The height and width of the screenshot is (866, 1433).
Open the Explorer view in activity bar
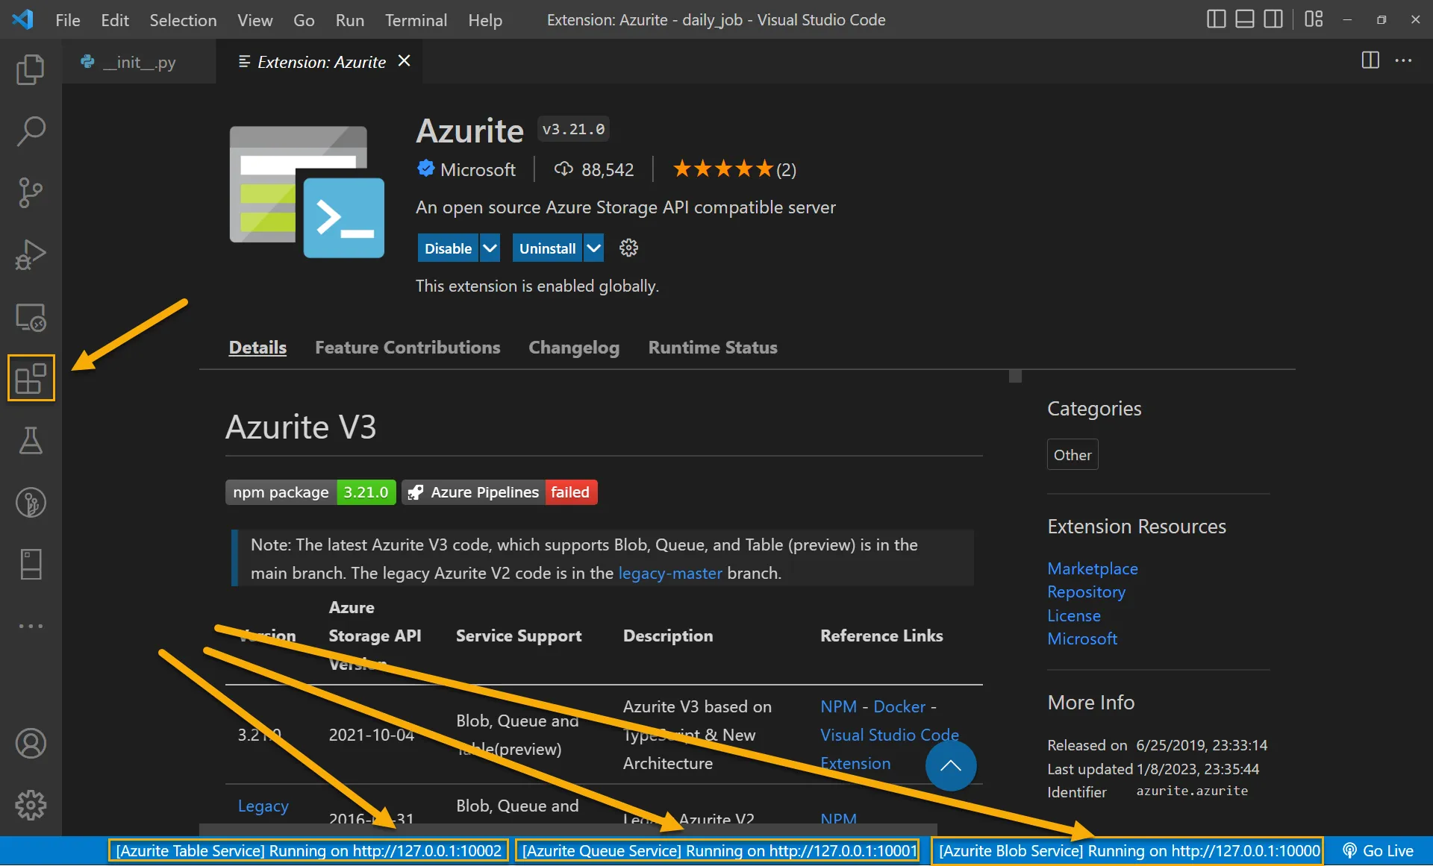pos(31,70)
